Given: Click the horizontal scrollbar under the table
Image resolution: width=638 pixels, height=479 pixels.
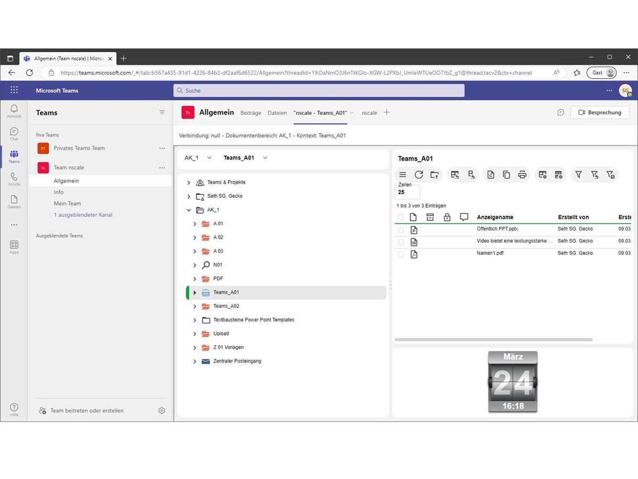Looking at the screenshot, I should (493, 340).
